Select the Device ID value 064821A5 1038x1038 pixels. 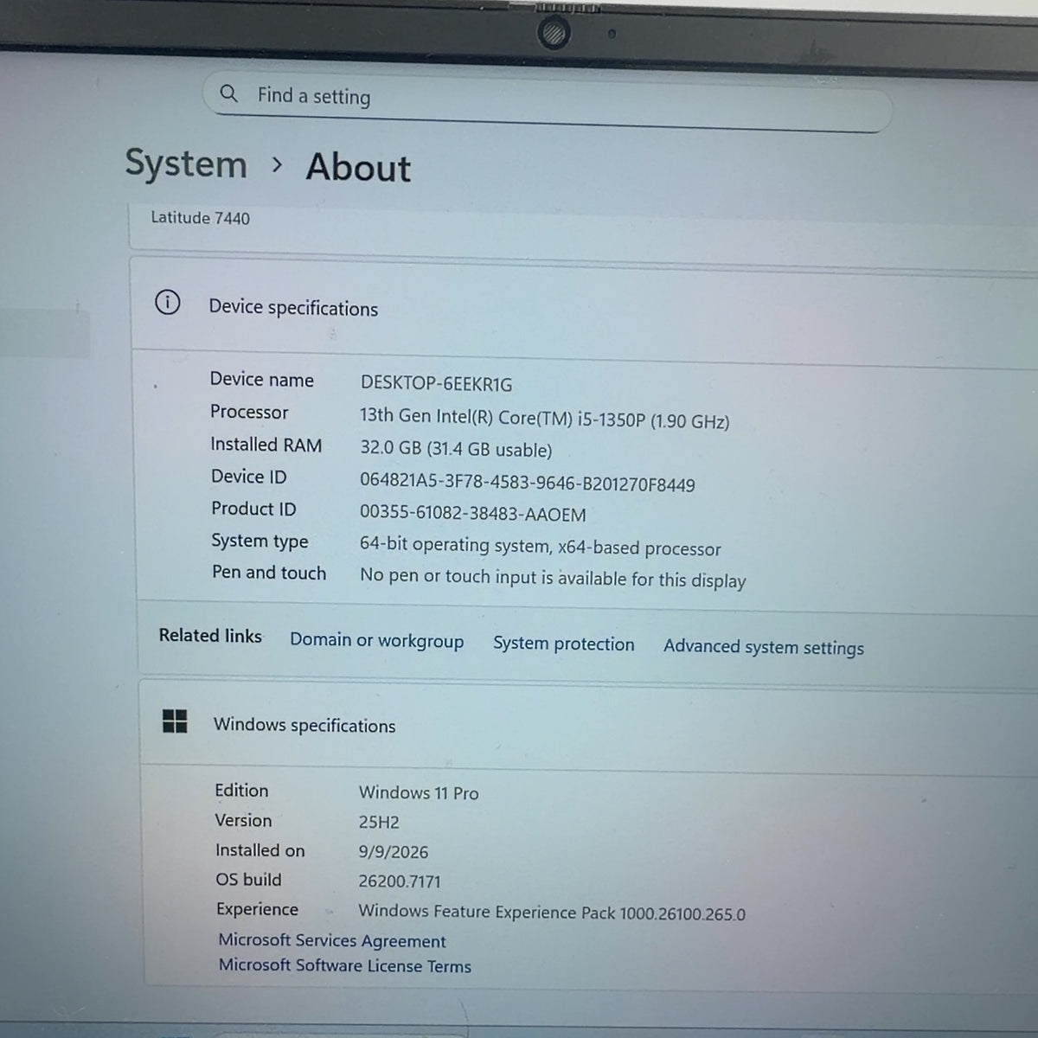(x=527, y=484)
